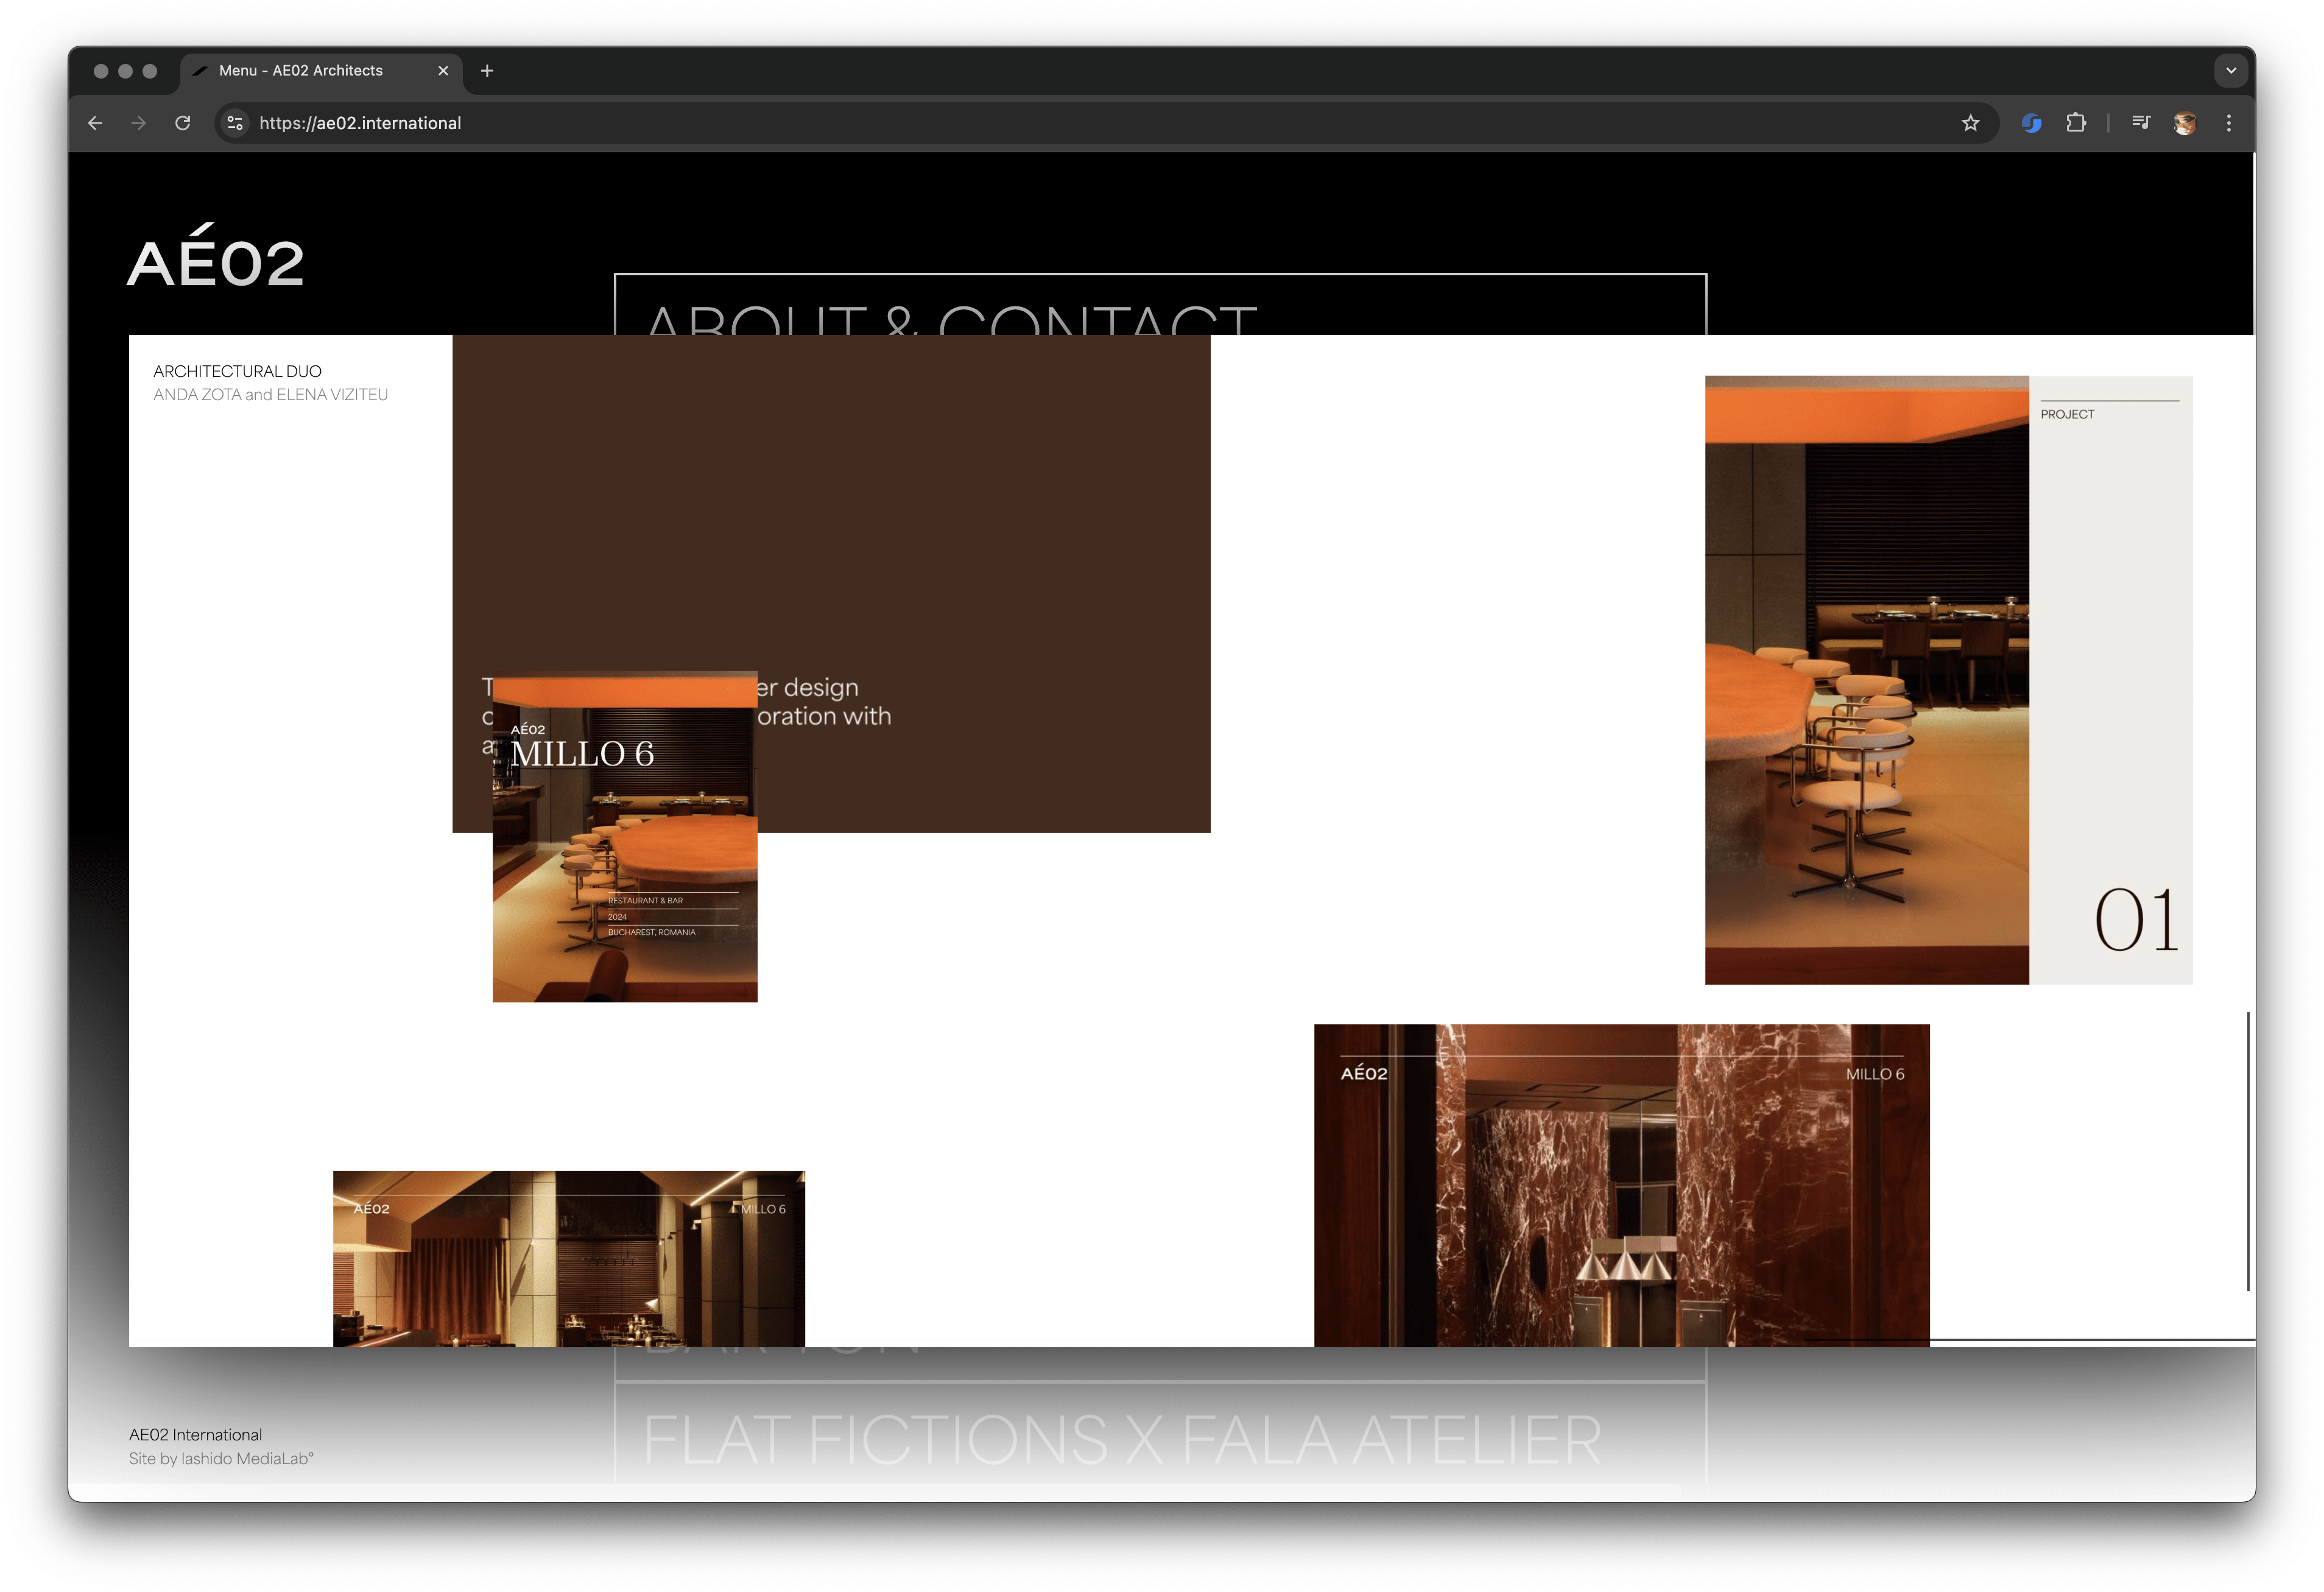The image size is (2324, 1592).
Task: Click the forward navigation arrow
Action: click(139, 123)
